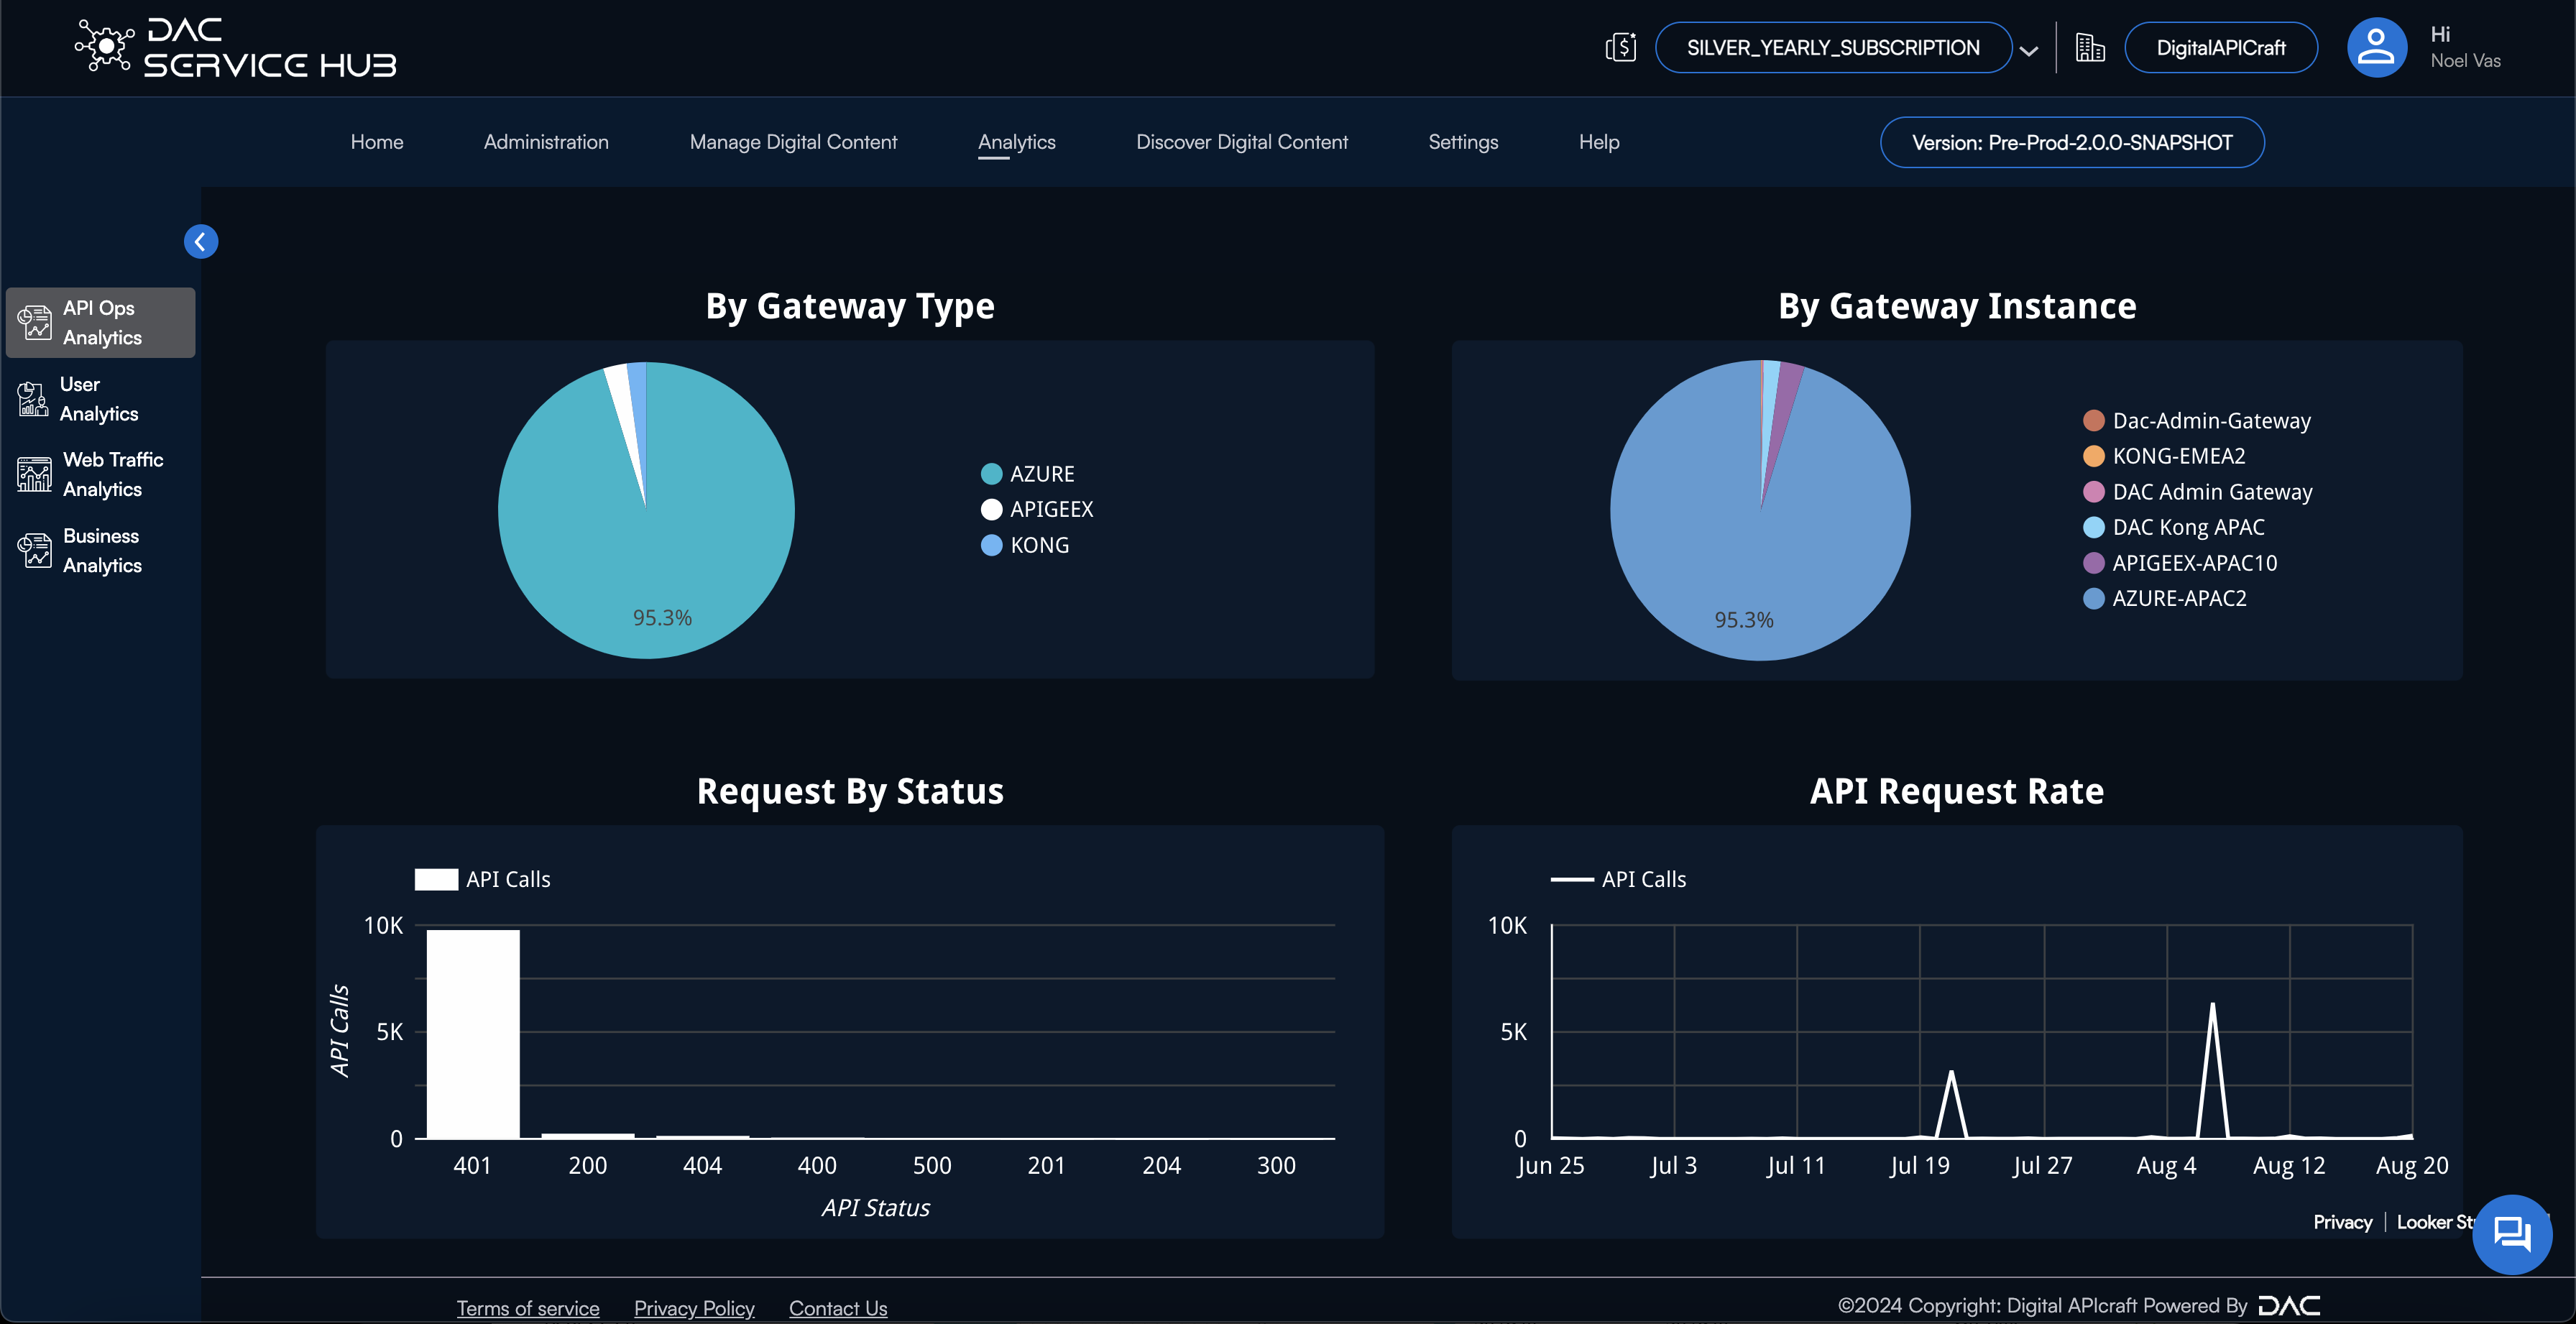
Task: Click the 'API Status' axis title
Action: coord(875,1208)
